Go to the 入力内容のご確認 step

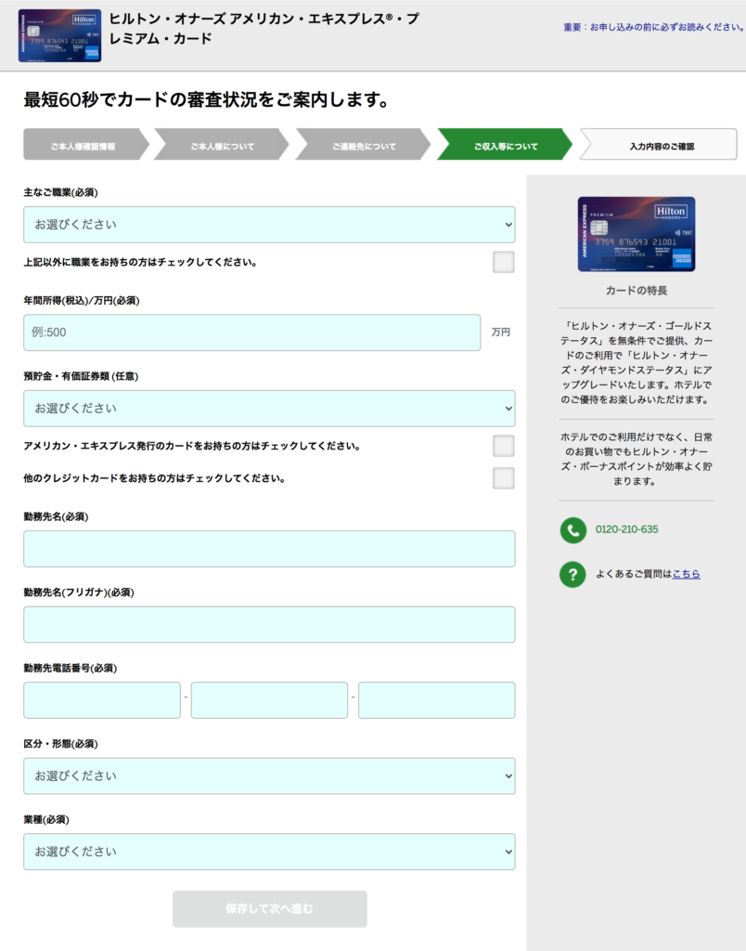click(x=660, y=144)
